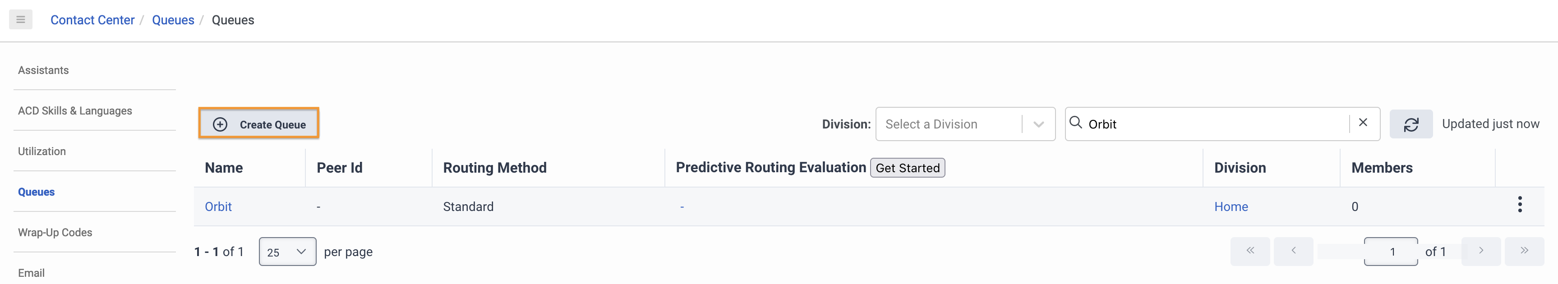Open ACD Skills & Languages section
Screen dimensions: 1558x284
tap(75, 110)
